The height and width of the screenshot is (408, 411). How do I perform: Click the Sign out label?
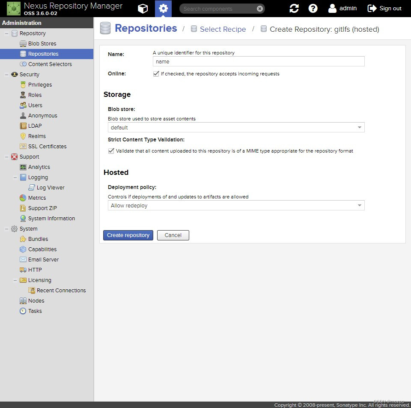tap(390, 9)
